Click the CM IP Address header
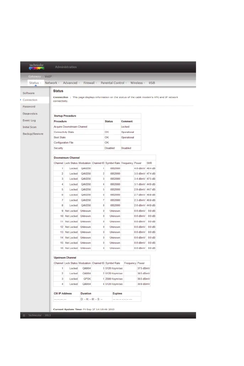This screenshot has height=366, width=244. coord(63,294)
